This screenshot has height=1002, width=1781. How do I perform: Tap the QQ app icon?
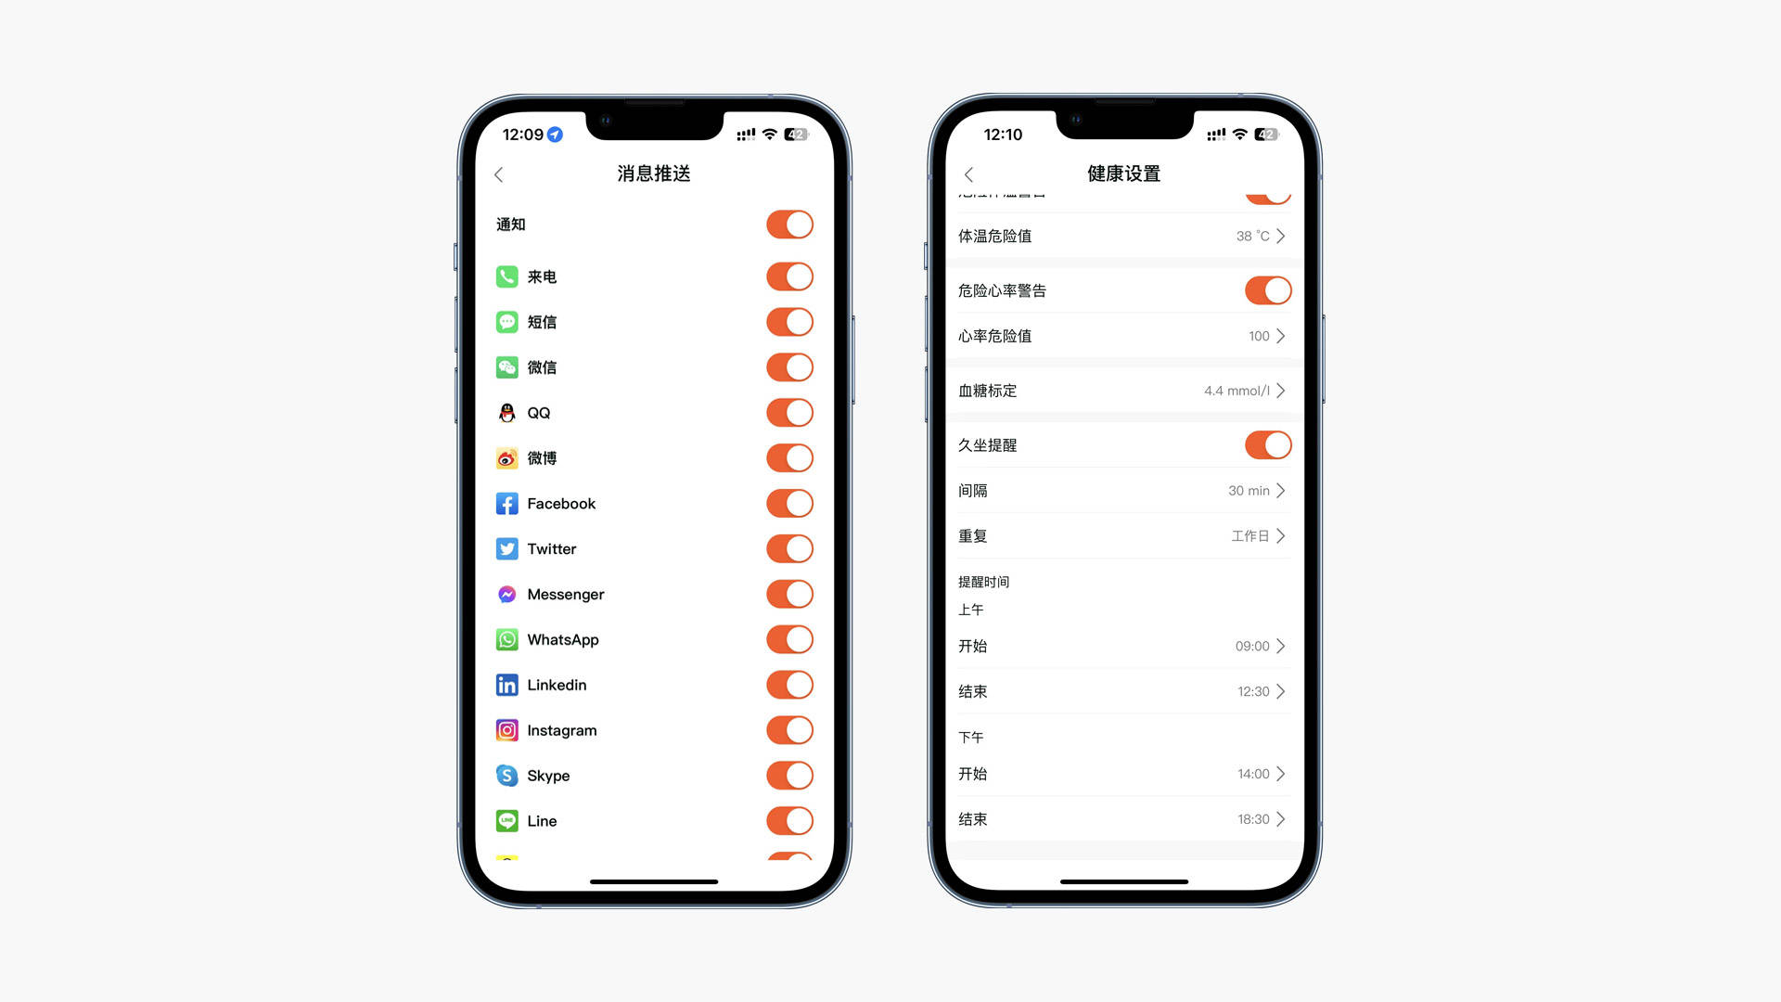click(506, 412)
